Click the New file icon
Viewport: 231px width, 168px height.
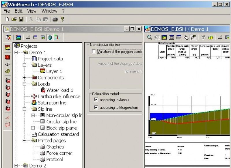pos(7,19)
